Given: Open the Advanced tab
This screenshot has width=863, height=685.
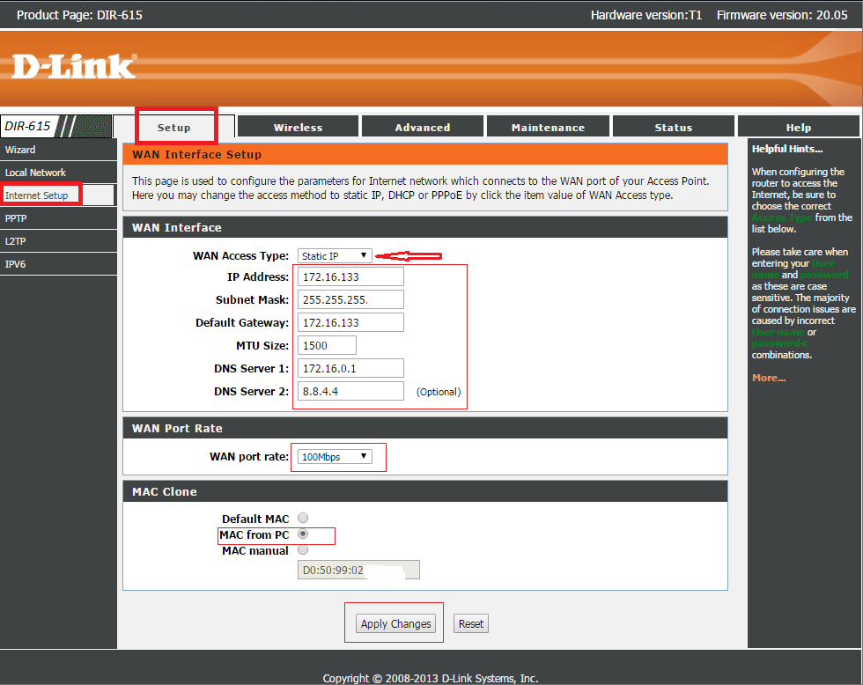Looking at the screenshot, I should (422, 127).
